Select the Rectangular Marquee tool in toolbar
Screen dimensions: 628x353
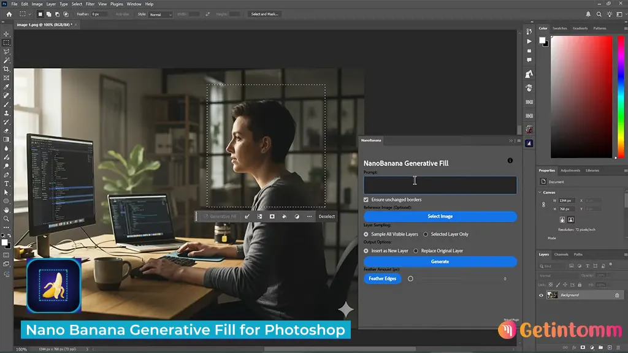tap(6, 42)
